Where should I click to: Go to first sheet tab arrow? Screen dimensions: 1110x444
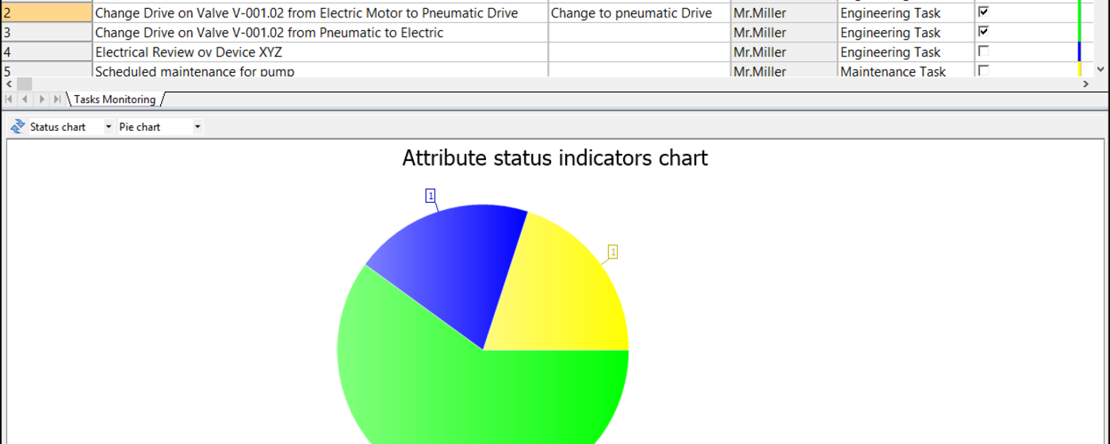point(9,100)
